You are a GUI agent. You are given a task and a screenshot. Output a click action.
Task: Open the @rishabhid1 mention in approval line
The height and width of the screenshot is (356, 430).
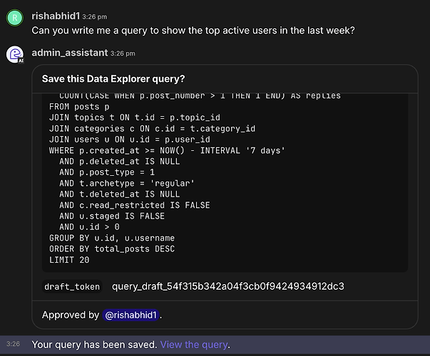click(130, 315)
